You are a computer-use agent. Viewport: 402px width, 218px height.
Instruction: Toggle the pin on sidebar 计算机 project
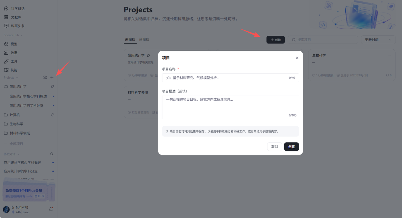(52, 115)
